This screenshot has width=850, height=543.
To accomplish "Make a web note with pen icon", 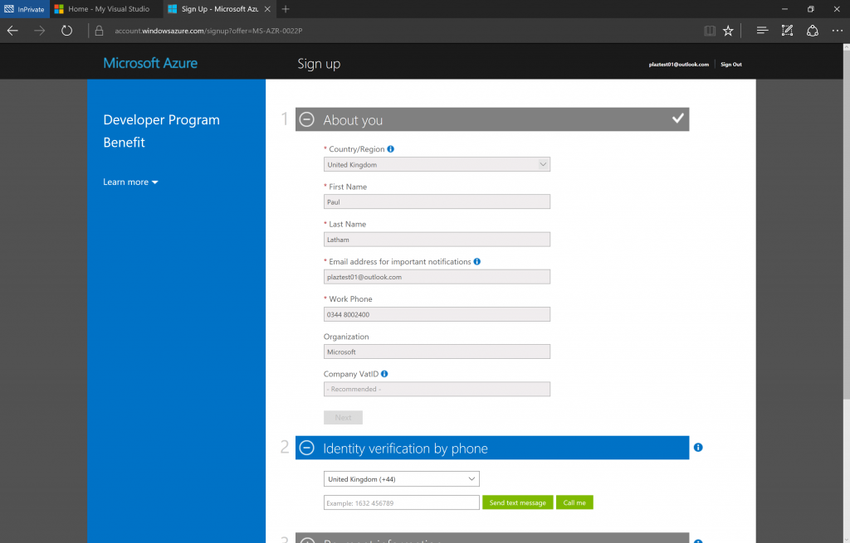I will point(787,31).
